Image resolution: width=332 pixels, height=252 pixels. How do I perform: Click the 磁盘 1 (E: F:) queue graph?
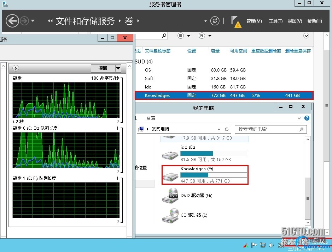(x=66, y=200)
